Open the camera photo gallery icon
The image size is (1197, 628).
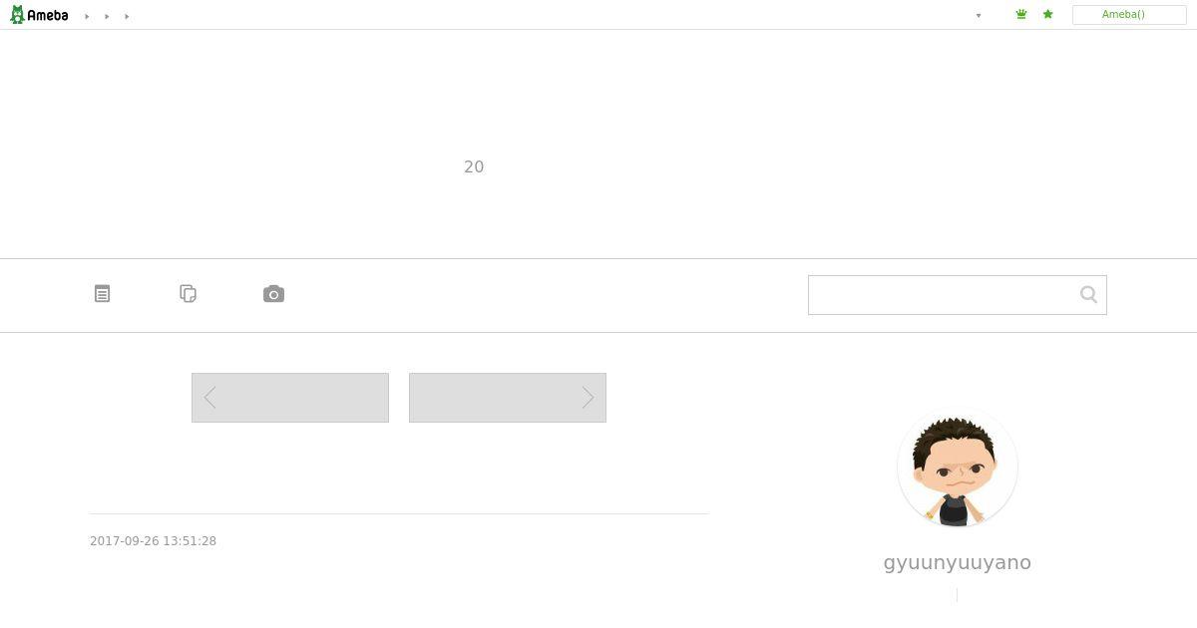click(x=273, y=294)
